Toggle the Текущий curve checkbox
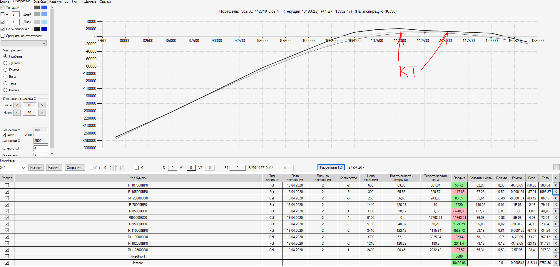This screenshot has height=267, width=560. click(3, 7)
